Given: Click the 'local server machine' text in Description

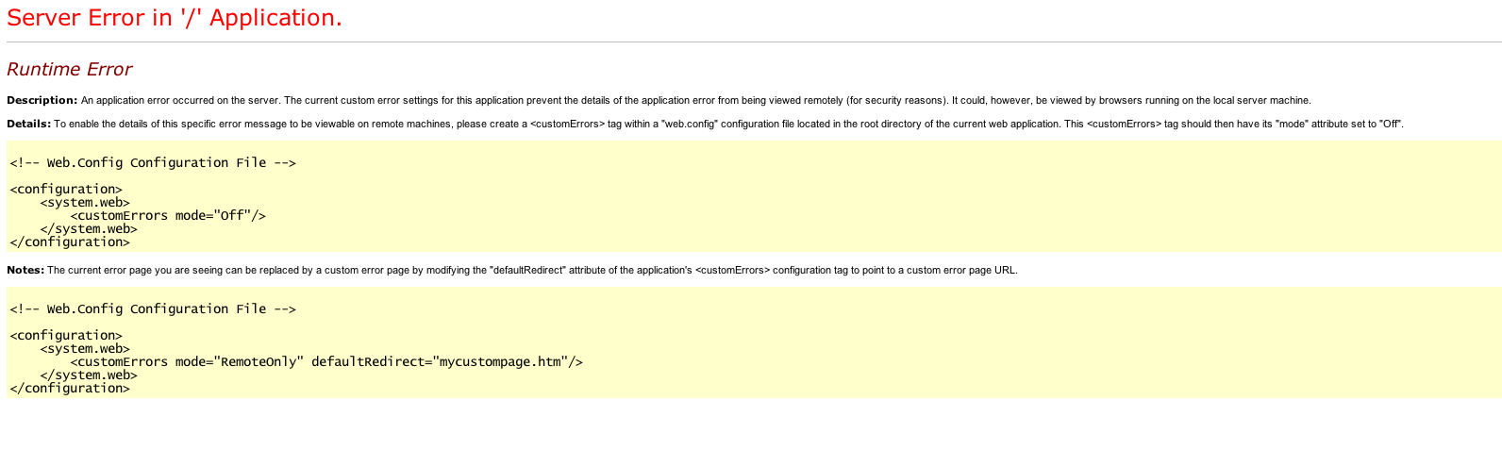Looking at the screenshot, I should 1262,100.
